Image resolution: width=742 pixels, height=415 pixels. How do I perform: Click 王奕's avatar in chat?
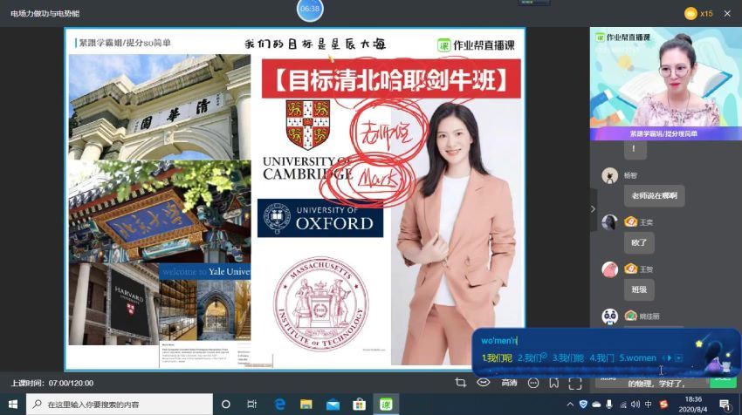pyautogui.click(x=609, y=221)
